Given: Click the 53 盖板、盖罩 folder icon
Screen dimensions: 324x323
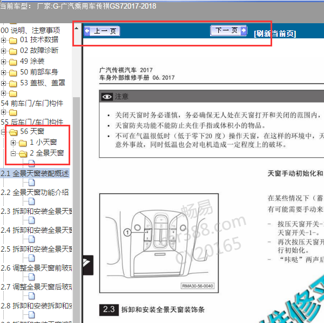Looking at the screenshot, I should point(13,84).
